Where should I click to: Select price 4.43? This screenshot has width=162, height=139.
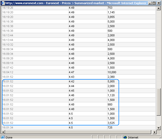coord(72,77)
